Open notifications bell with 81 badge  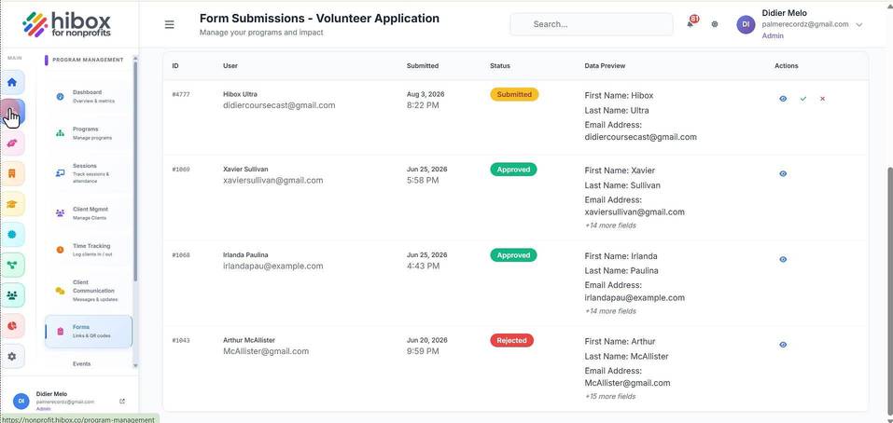click(691, 23)
